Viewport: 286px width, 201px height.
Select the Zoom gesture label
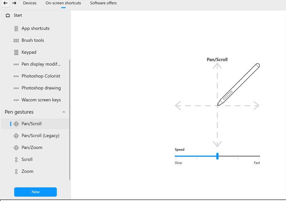(28, 171)
